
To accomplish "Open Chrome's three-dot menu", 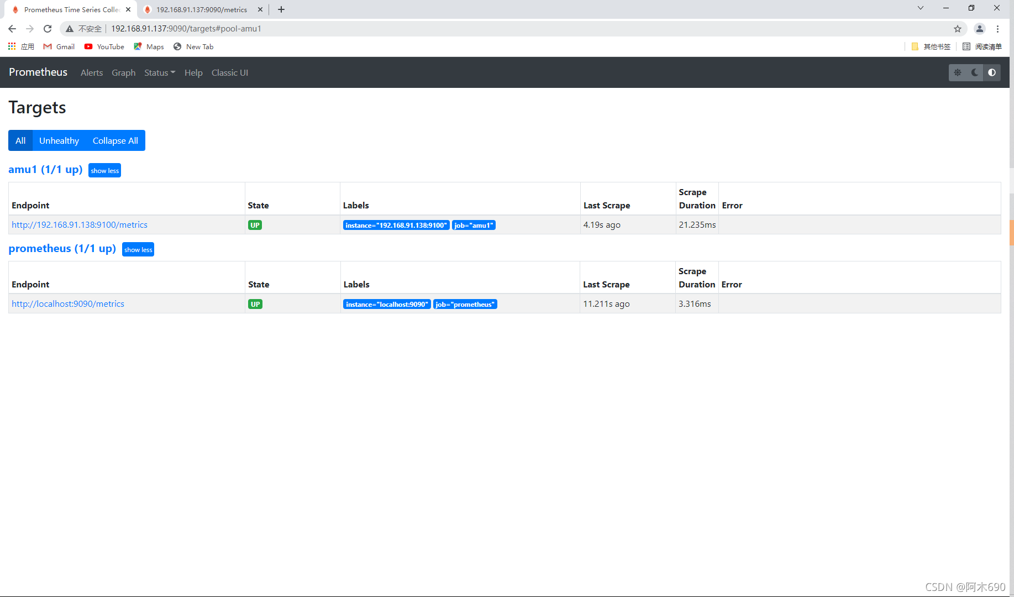I will pos(998,29).
